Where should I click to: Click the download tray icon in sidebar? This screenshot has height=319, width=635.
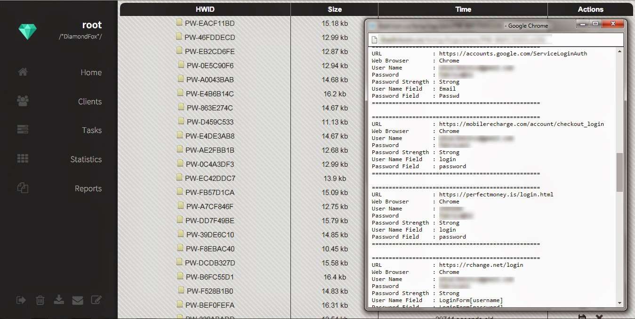coord(59,300)
